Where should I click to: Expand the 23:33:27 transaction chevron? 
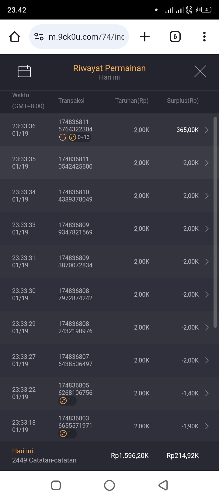(x=207, y=360)
